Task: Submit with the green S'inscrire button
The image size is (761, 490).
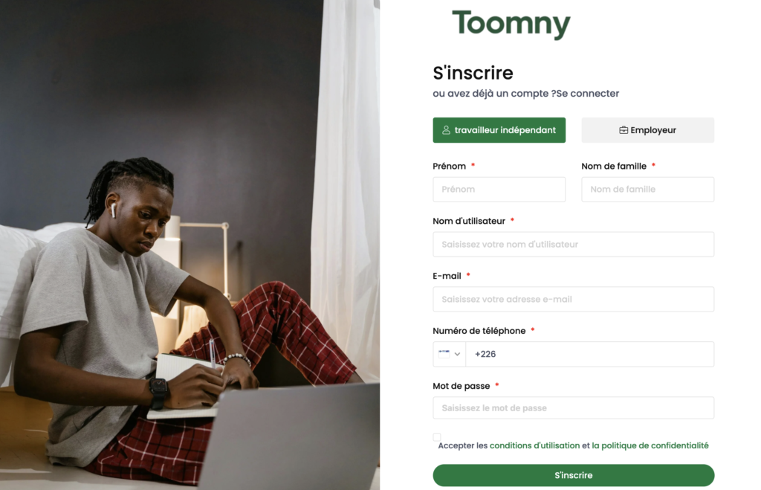Action: click(573, 475)
